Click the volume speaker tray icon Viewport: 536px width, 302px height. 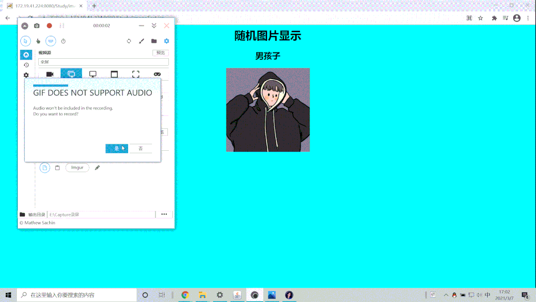click(479, 295)
